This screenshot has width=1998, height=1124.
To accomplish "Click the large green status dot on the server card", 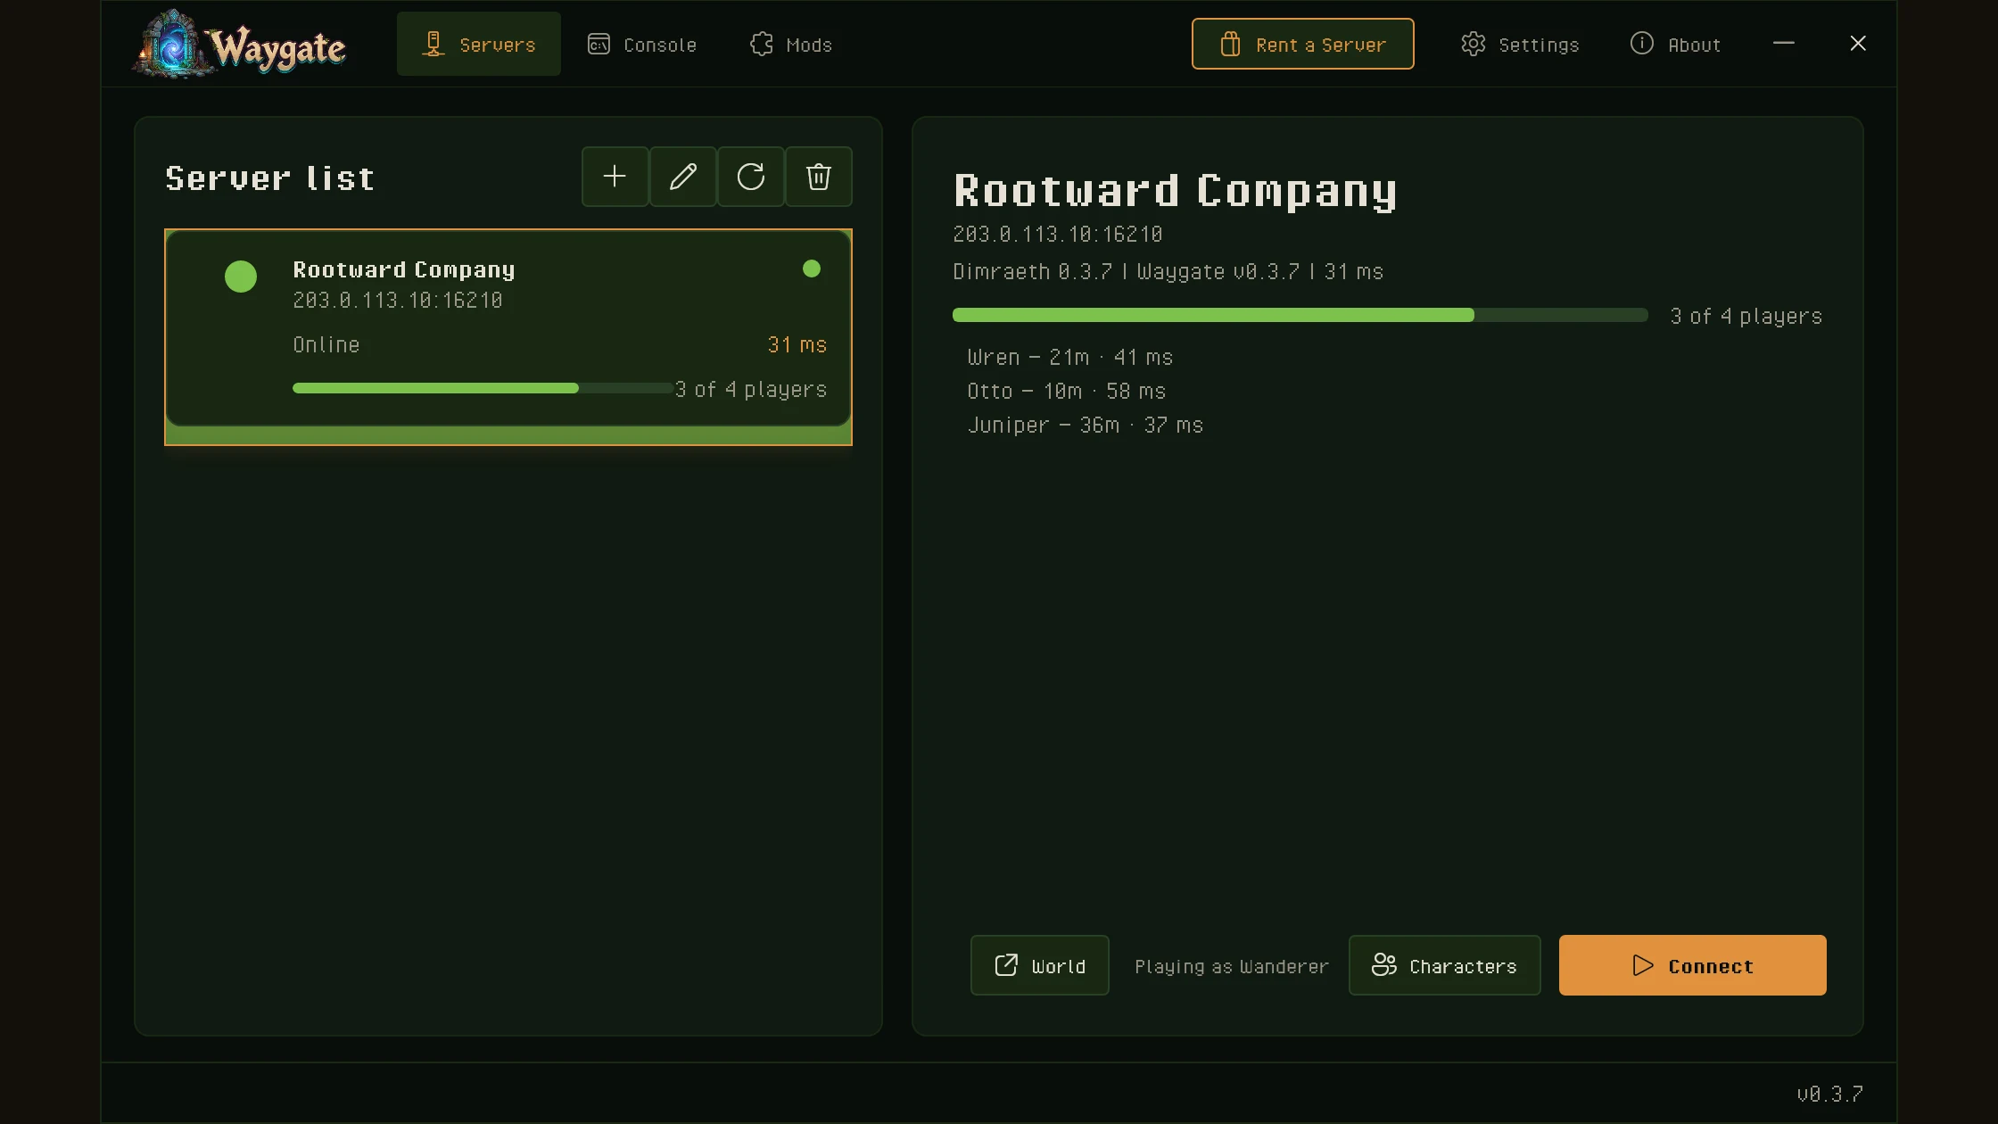I will (x=241, y=277).
